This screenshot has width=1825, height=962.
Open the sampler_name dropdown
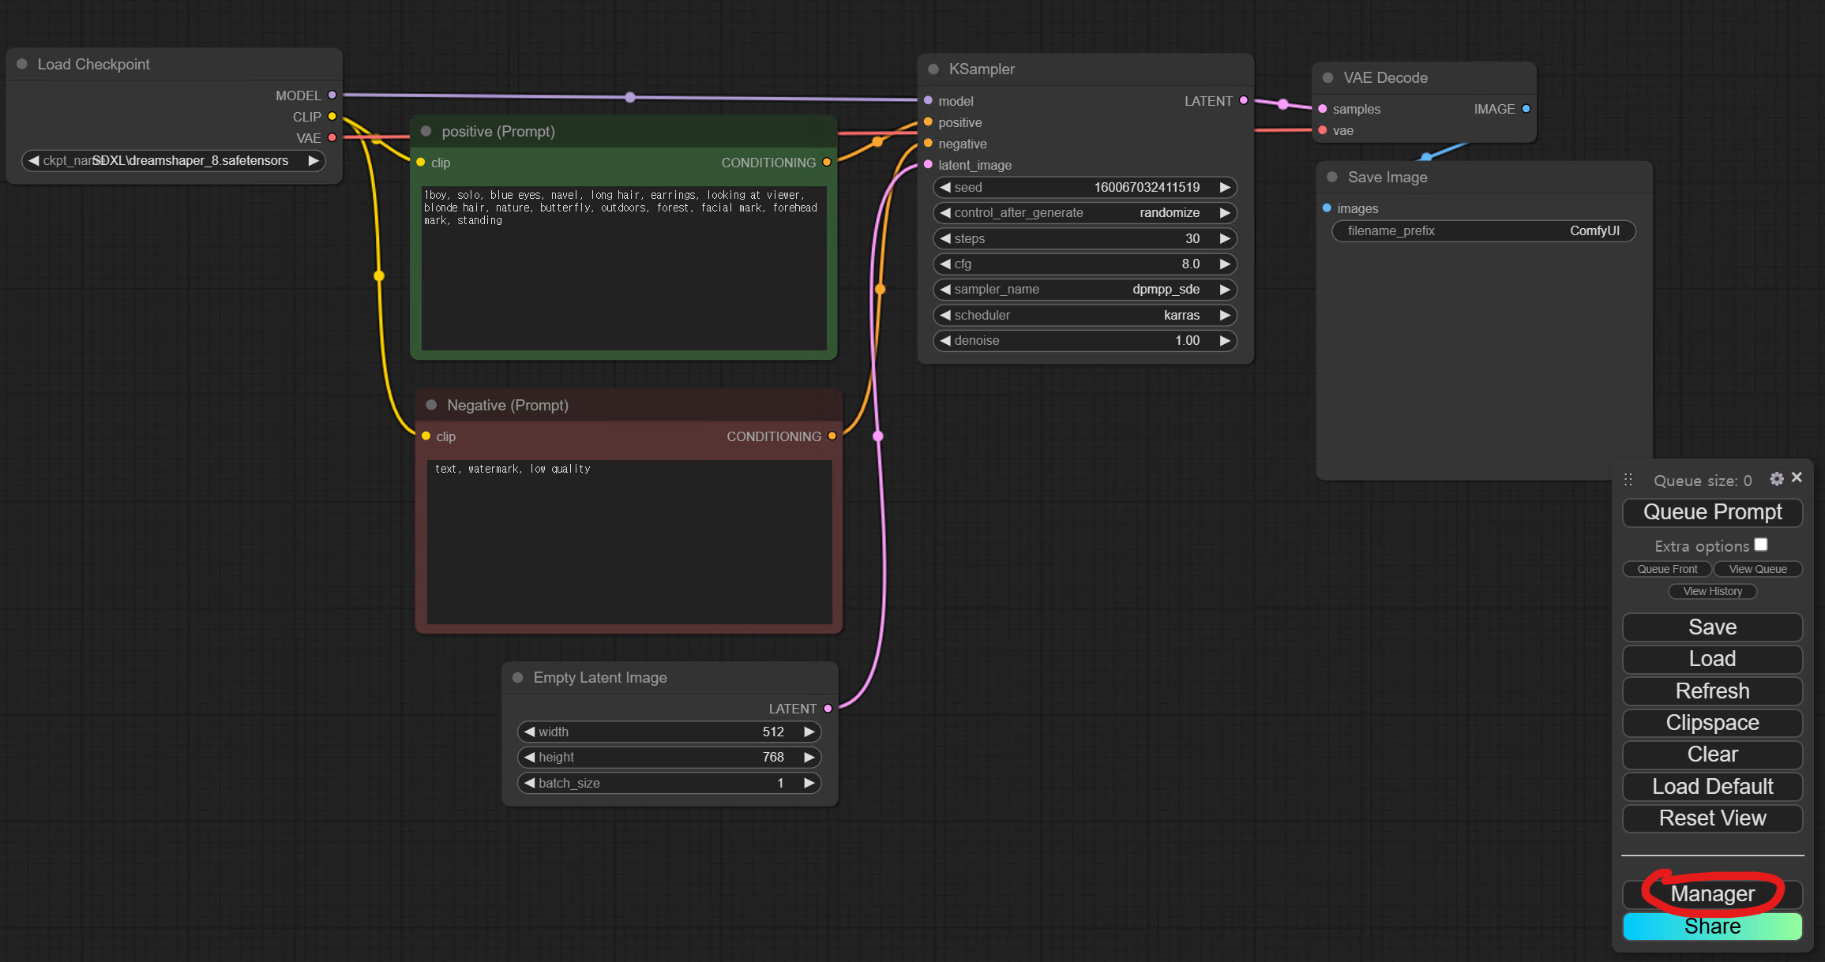point(1084,290)
